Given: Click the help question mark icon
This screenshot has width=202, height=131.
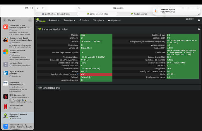Looking at the screenshot, I should coord(199,20).
